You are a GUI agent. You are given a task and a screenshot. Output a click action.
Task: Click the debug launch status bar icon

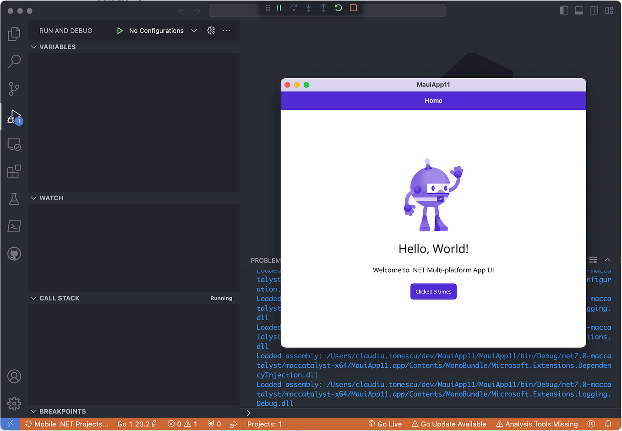coord(234,424)
